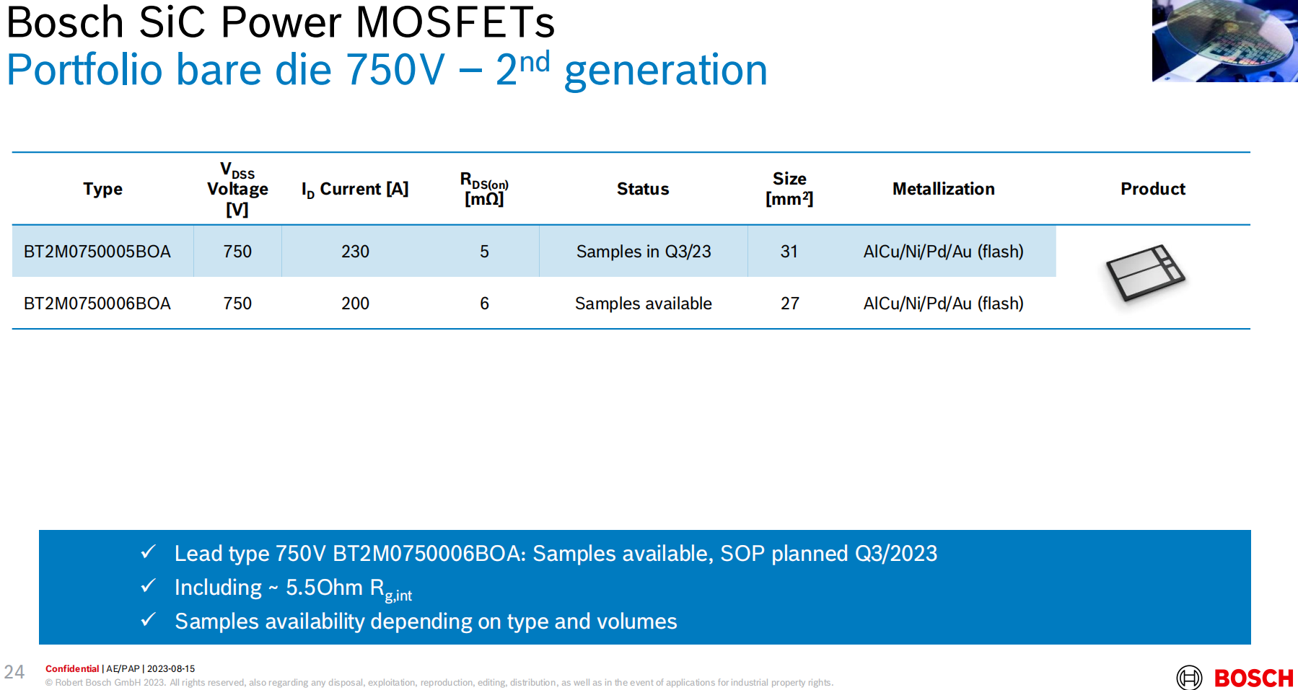
Task: Click the checkmark beside the Rg,int bullet
Action: click(149, 586)
